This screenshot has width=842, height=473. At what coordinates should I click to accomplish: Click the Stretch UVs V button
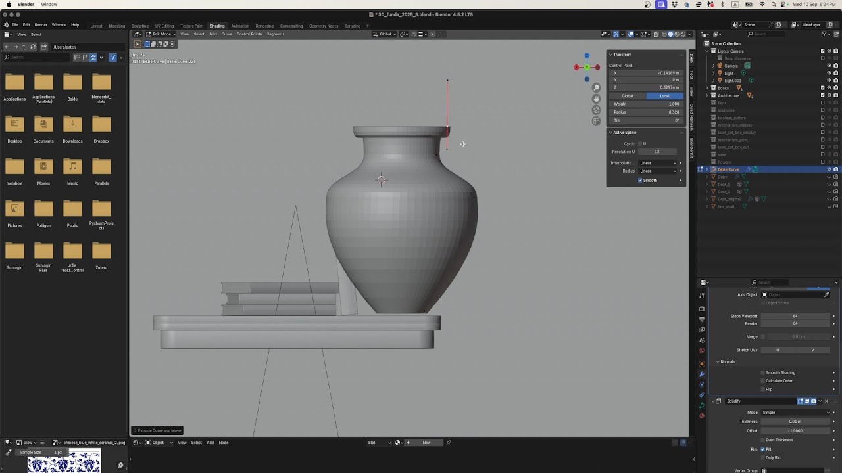tap(812, 350)
